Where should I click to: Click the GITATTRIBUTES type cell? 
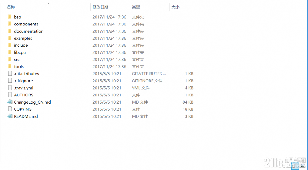(149, 74)
